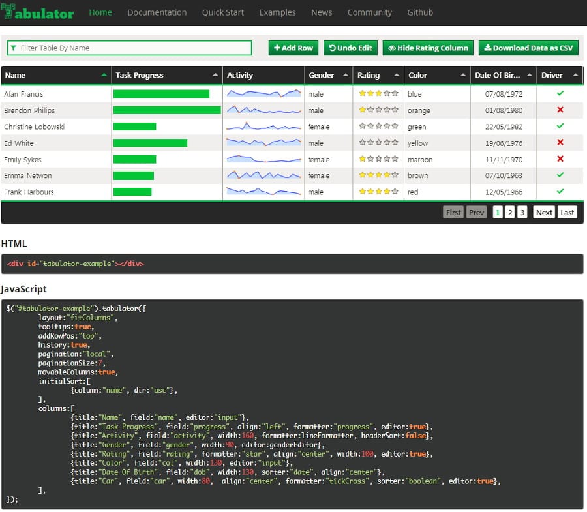Click the filter funnel icon in search box
587x512 pixels.
pos(14,48)
